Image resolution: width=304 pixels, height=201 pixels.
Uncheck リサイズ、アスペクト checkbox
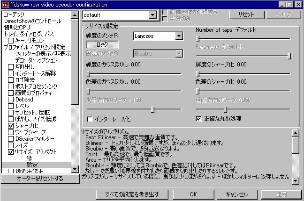[11, 152]
